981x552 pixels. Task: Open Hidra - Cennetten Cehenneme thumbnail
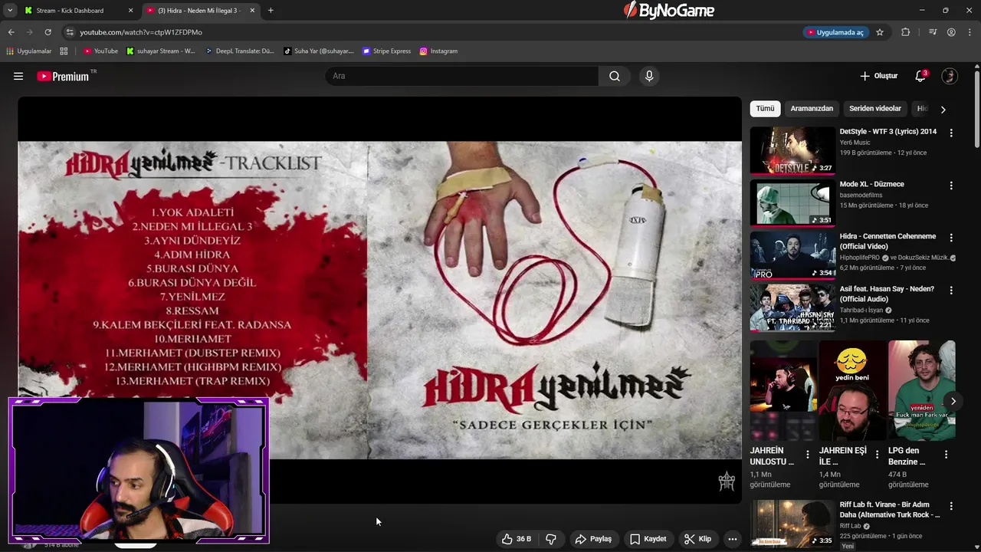coord(792,255)
